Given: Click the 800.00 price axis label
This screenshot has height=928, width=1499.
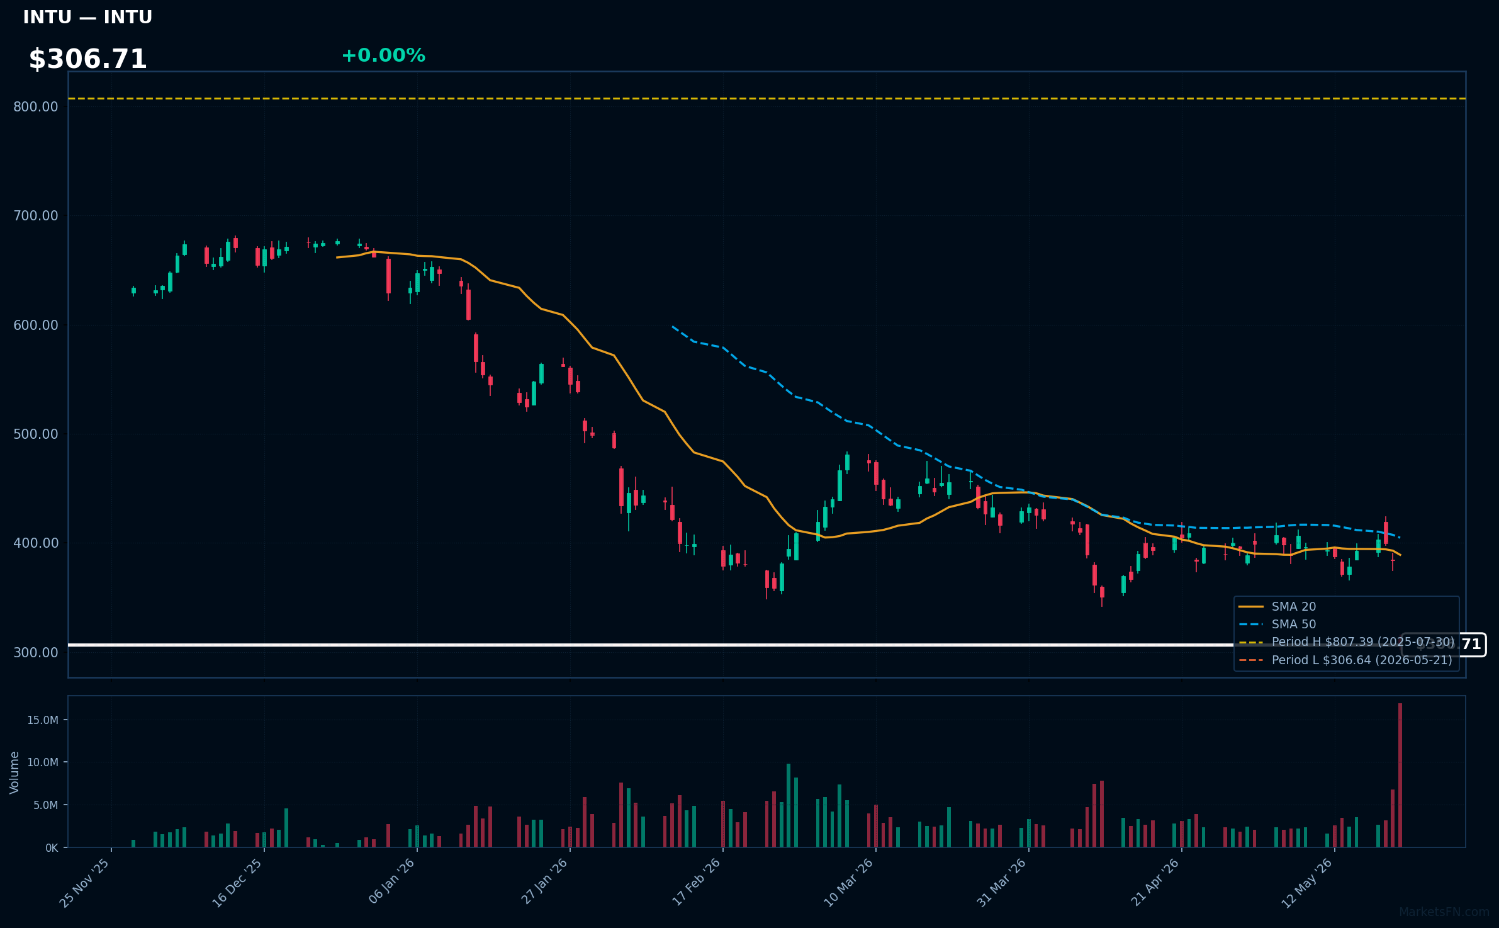Looking at the screenshot, I should tap(36, 106).
